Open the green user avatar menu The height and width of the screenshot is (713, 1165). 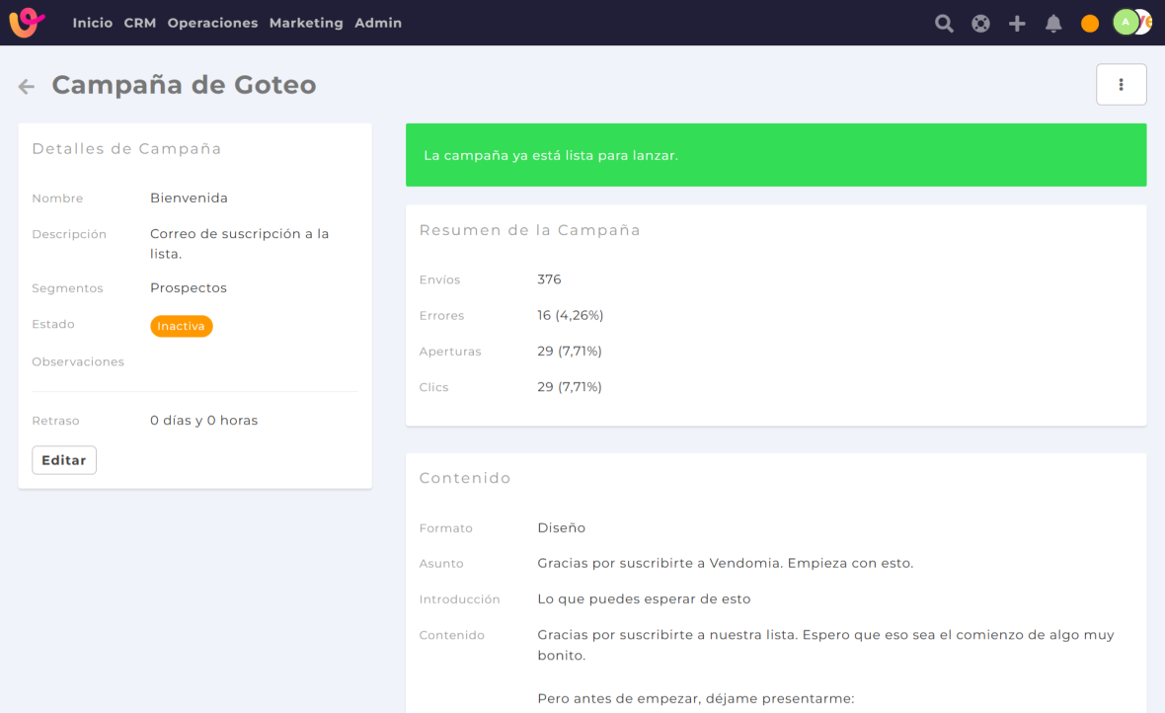[x=1125, y=22]
